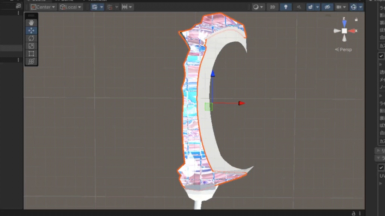Select the Hand view tool
The width and height of the screenshot is (385, 216).
pyautogui.click(x=31, y=23)
